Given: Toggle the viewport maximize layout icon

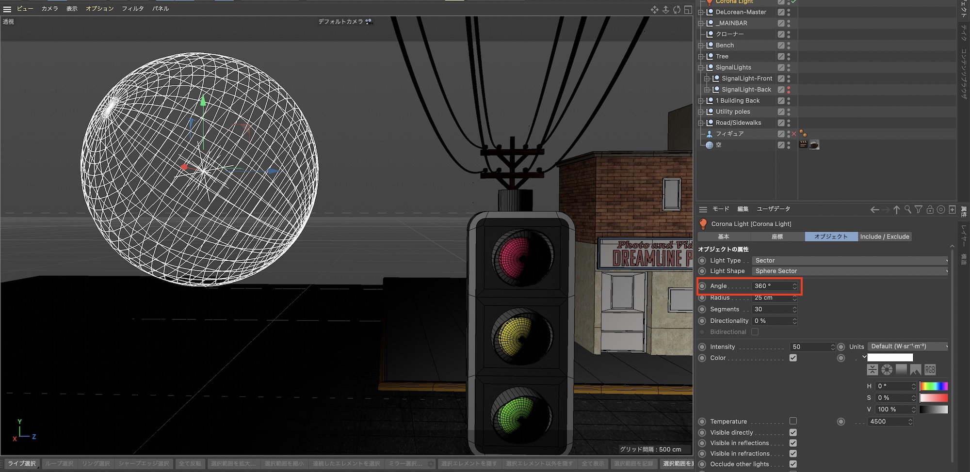Looking at the screenshot, I should (688, 10).
